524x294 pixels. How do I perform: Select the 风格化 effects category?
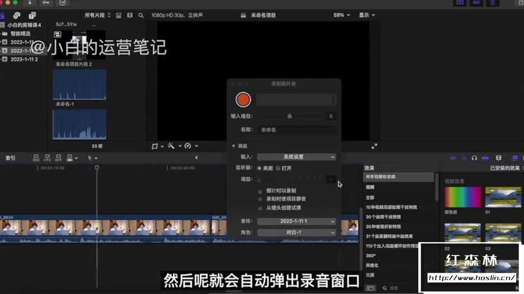click(372, 266)
